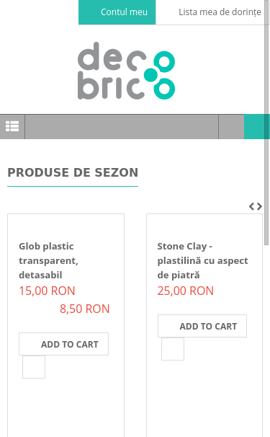Click the previous arrow in Produse de sezon carousel
The image size is (270, 437).
tap(251, 206)
